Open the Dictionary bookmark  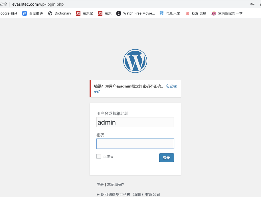(x=60, y=13)
